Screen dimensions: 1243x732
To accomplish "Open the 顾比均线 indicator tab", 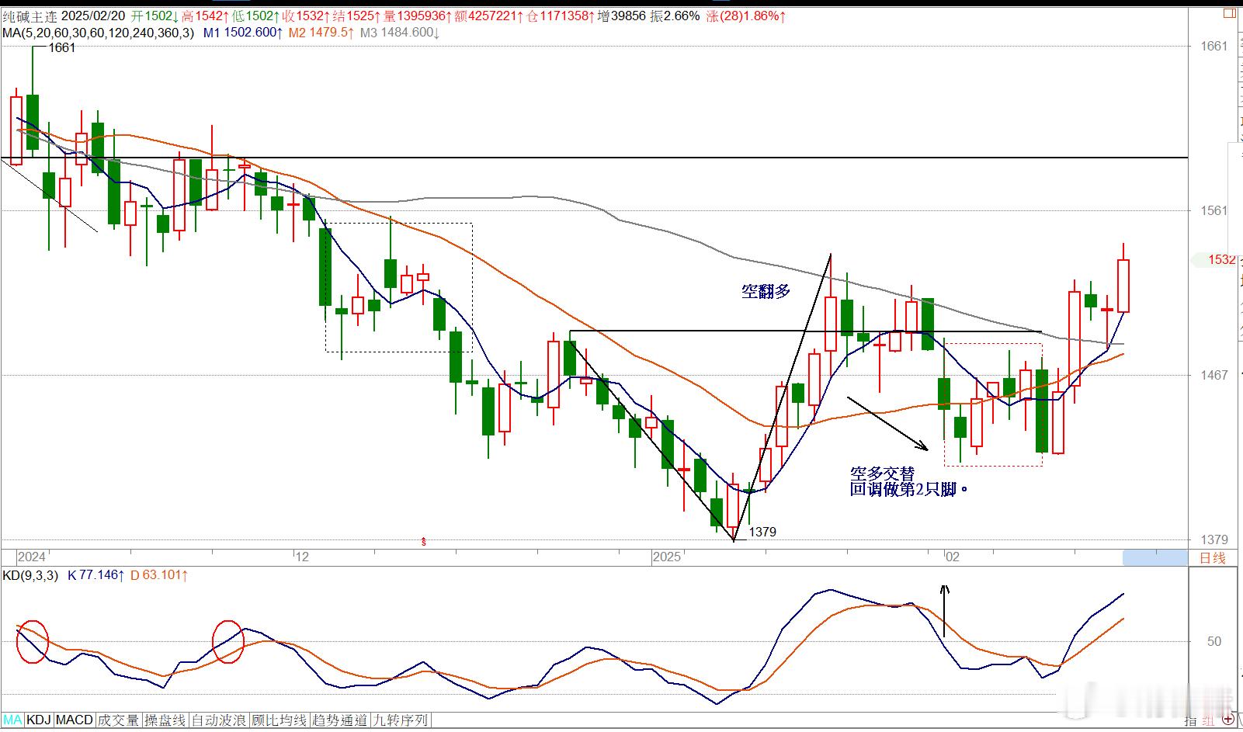I will point(280,720).
